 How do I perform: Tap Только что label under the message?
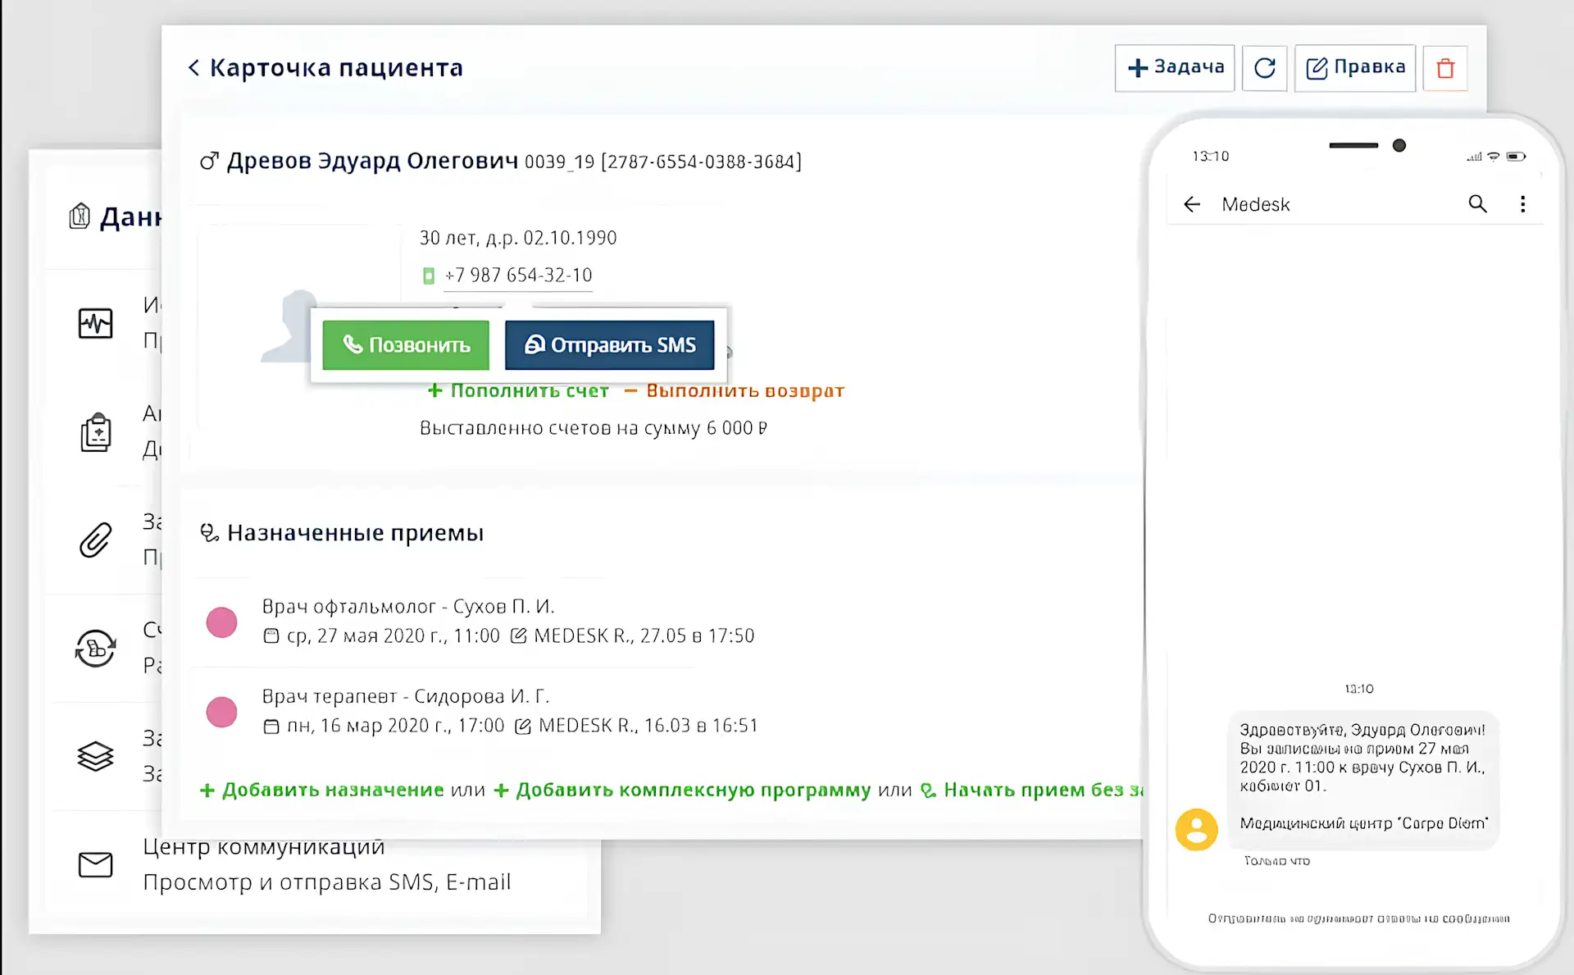pos(1277,860)
